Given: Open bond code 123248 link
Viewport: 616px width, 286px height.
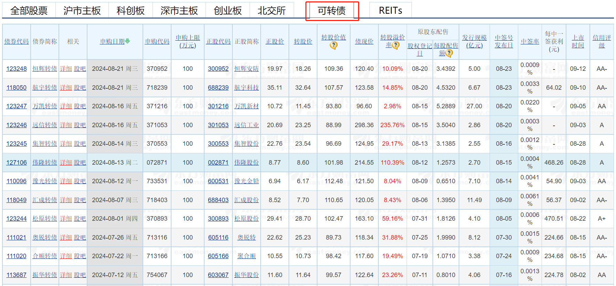Looking at the screenshot, I should coord(17,69).
